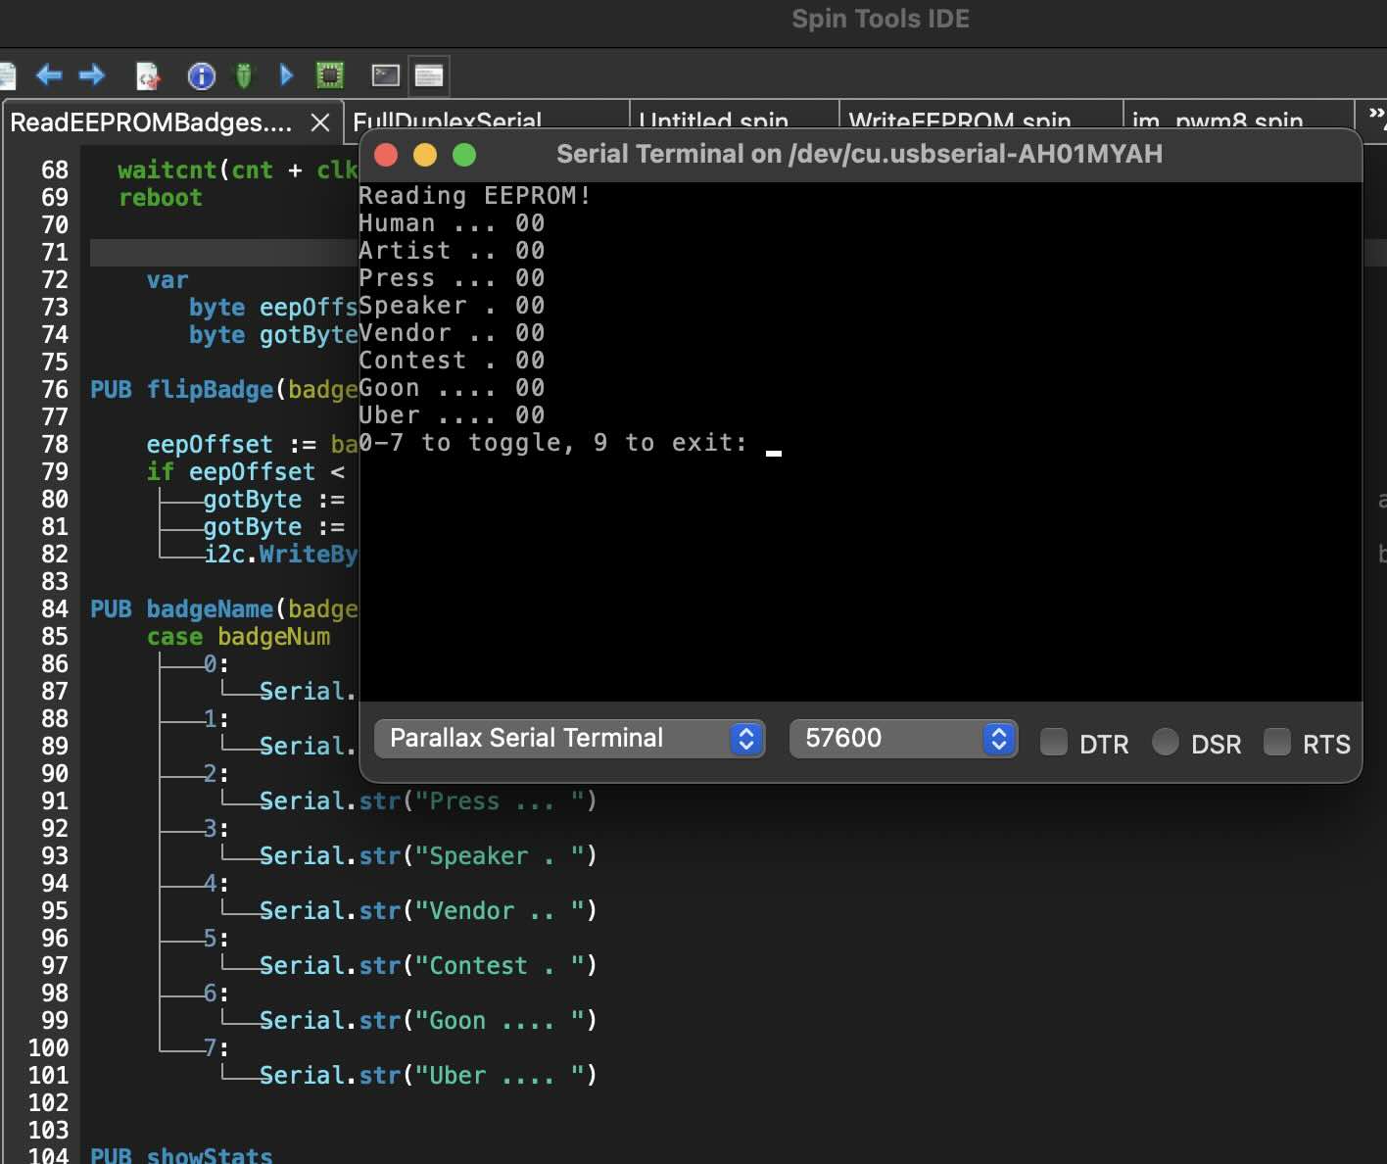Open the blue info icon in toolbar

(x=201, y=75)
